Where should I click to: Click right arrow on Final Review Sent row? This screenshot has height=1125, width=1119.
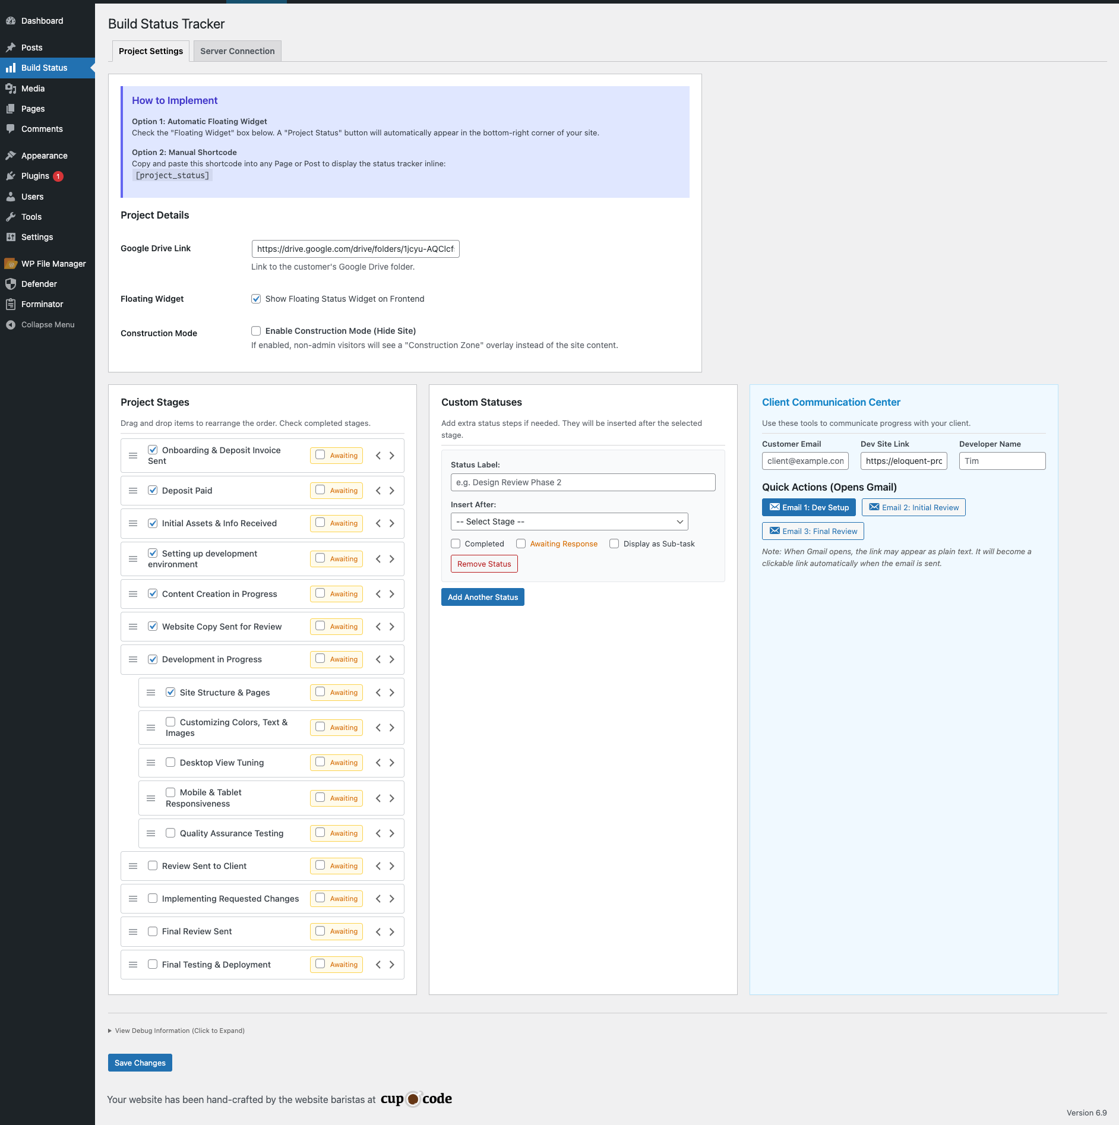coord(392,931)
